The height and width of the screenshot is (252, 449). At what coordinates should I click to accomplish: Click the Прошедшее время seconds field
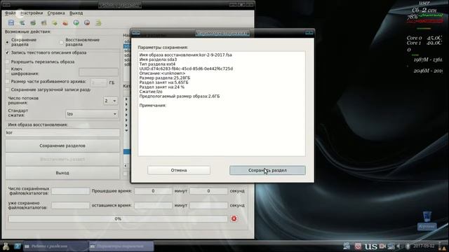[x=208, y=191]
